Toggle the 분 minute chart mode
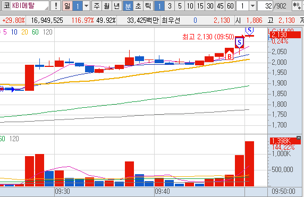304x197 pixels. (x=128, y=6)
